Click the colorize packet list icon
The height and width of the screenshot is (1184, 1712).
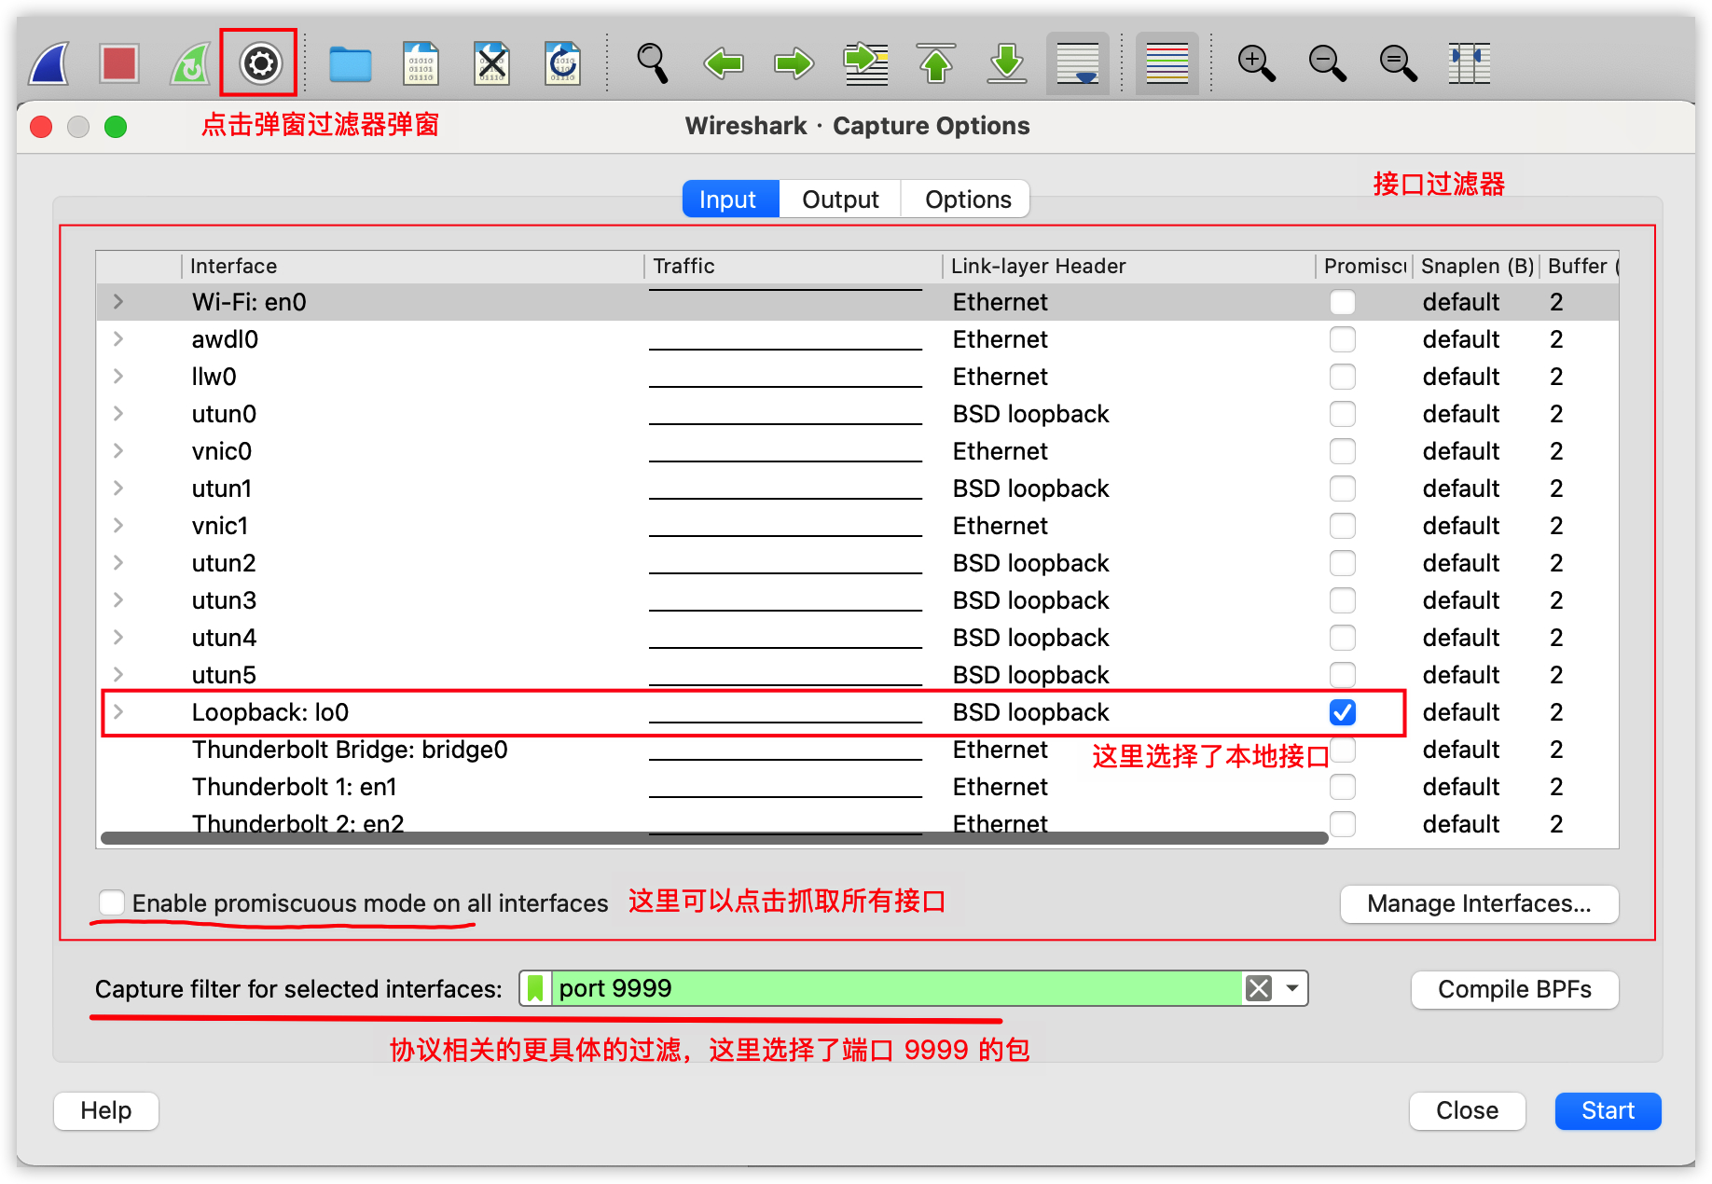[1167, 62]
